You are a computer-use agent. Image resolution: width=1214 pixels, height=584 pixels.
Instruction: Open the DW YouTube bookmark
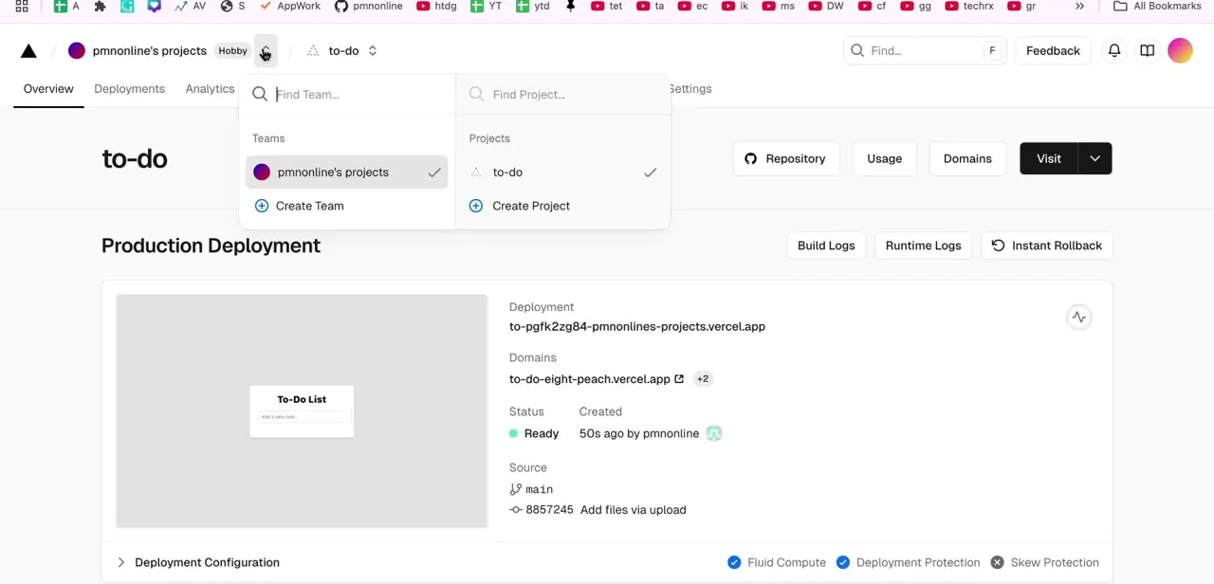point(826,6)
